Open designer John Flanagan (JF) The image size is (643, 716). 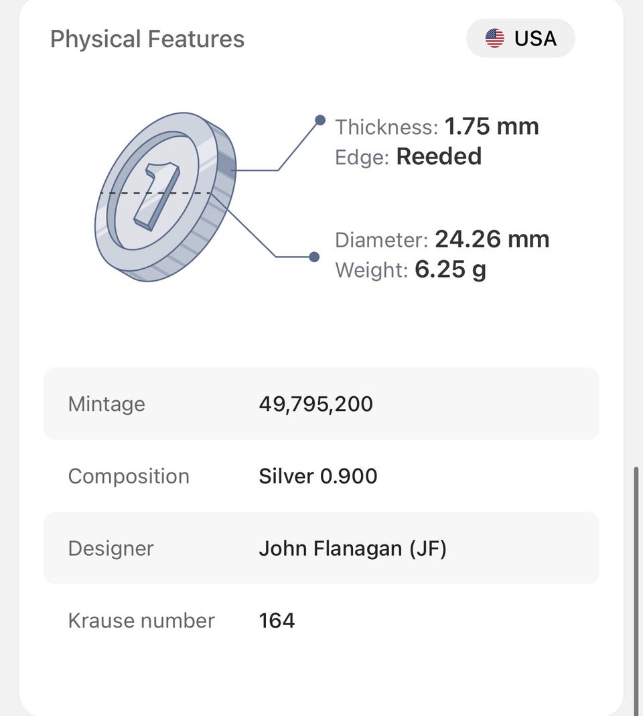(x=352, y=548)
